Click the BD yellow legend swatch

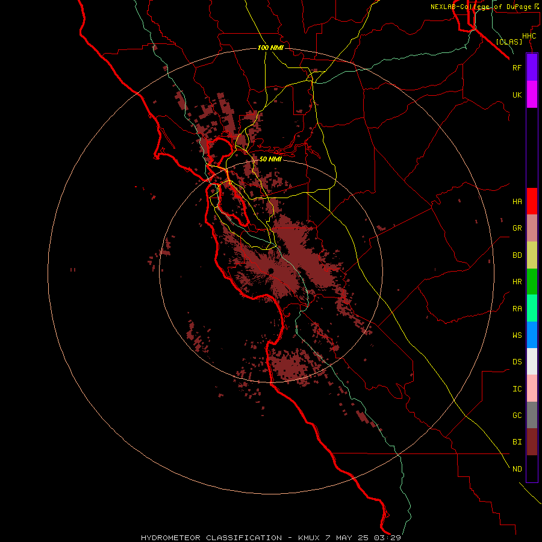(x=532, y=255)
